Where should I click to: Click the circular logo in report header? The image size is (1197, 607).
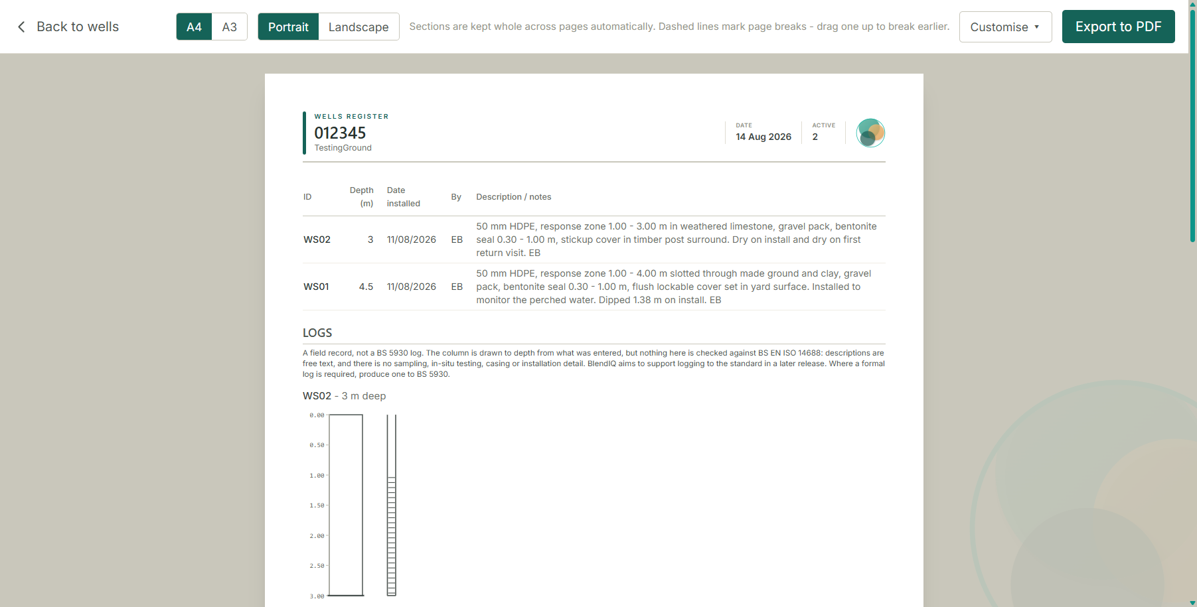(x=870, y=133)
